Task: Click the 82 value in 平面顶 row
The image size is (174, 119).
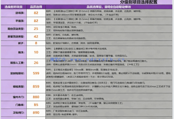Action: pyautogui.click(x=36, y=21)
